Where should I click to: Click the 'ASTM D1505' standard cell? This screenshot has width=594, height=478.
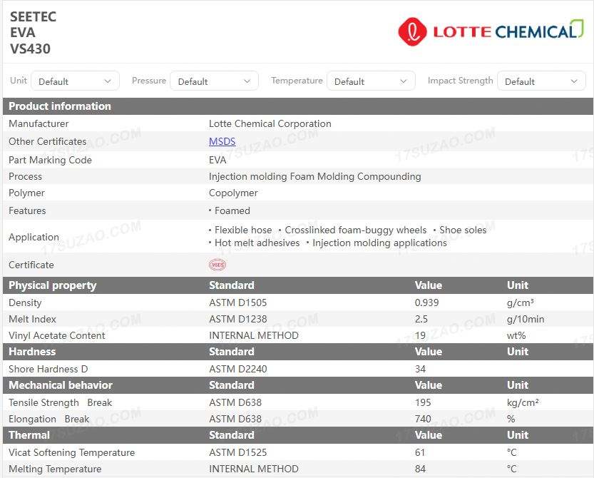pyautogui.click(x=238, y=303)
